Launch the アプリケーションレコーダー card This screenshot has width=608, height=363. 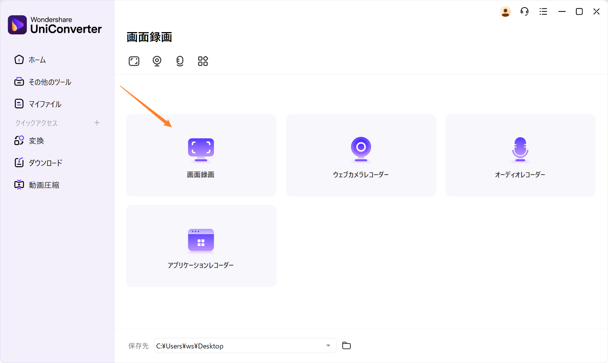201,246
